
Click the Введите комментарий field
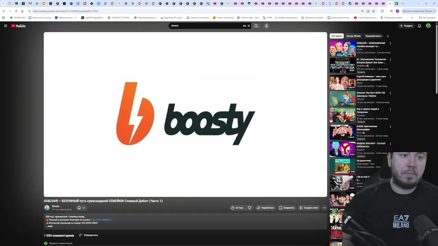point(188,243)
